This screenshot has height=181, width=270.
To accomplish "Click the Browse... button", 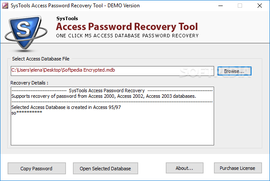I will [234, 71].
